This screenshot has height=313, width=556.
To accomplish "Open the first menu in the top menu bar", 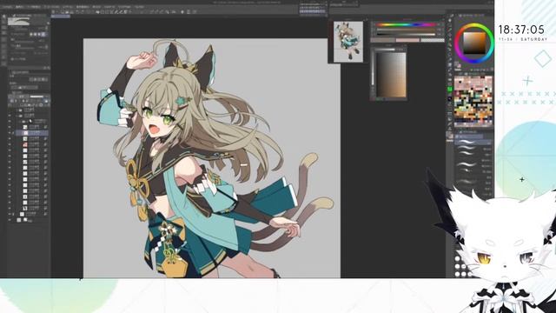I will pyautogui.click(x=7, y=7).
